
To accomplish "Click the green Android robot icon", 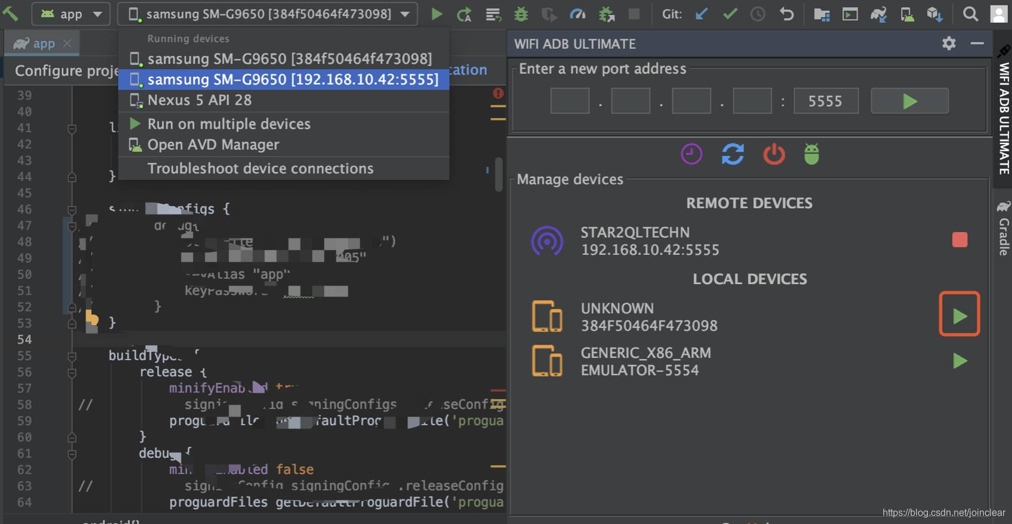I will [x=812, y=154].
